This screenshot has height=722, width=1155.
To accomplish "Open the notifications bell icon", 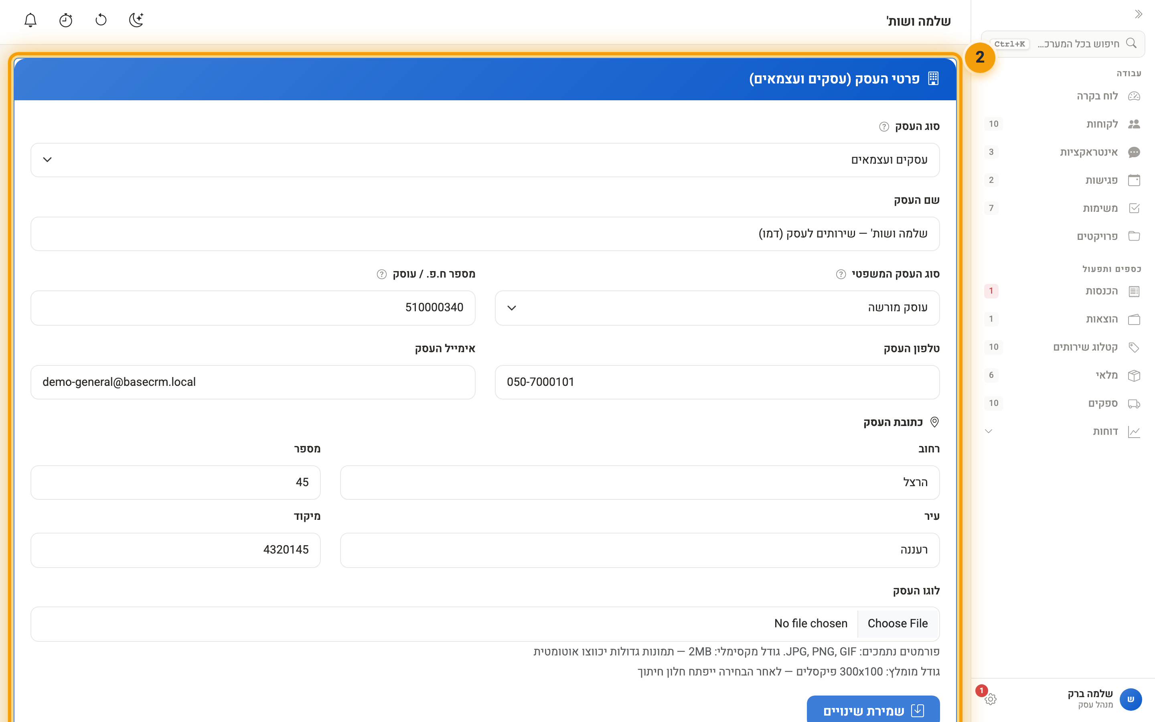I will (30, 20).
